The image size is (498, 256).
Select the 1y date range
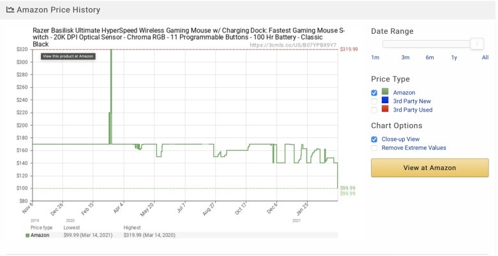(454, 57)
